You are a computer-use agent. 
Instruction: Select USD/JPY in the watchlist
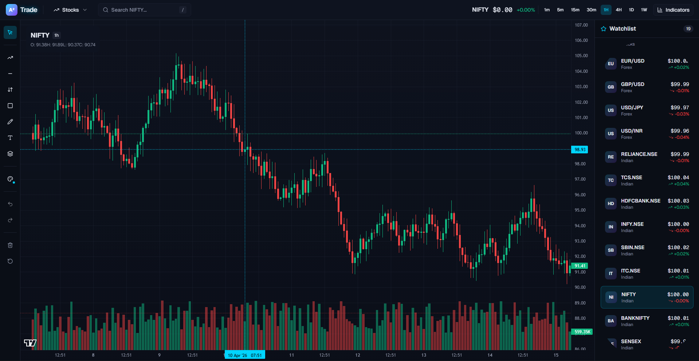point(647,110)
